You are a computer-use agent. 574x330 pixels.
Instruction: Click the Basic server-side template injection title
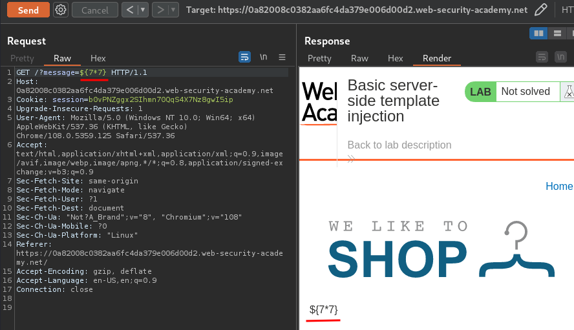(x=394, y=101)
